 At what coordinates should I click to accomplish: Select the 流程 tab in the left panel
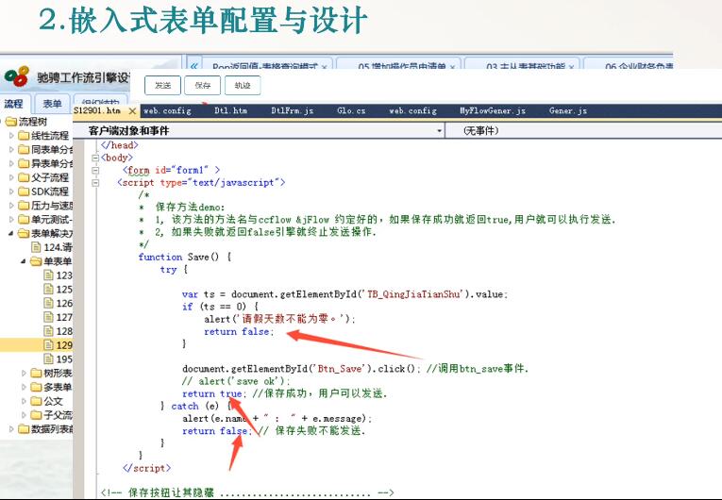pyautogui.click(x=14, y=104)
